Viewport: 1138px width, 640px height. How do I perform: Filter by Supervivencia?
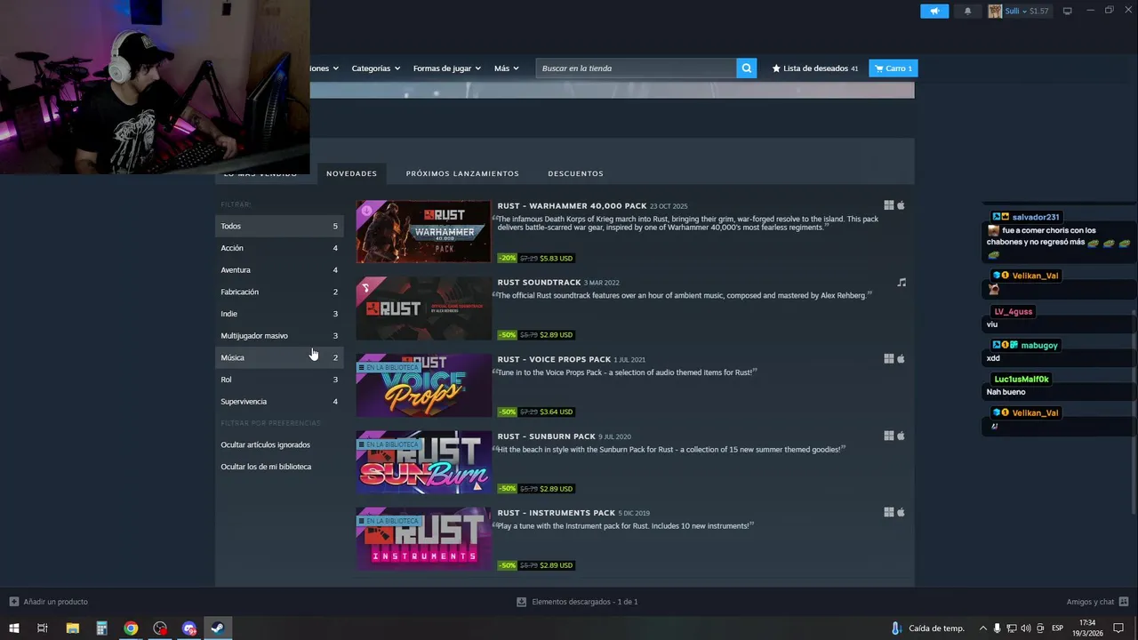[x=279, y=401]
